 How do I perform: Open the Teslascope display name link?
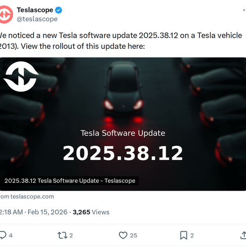coord(34,10)
